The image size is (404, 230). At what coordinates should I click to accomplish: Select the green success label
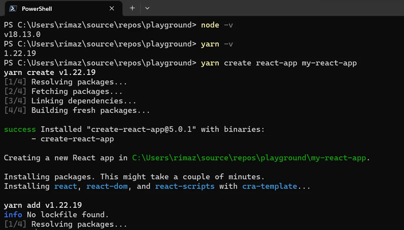[20, 129]
